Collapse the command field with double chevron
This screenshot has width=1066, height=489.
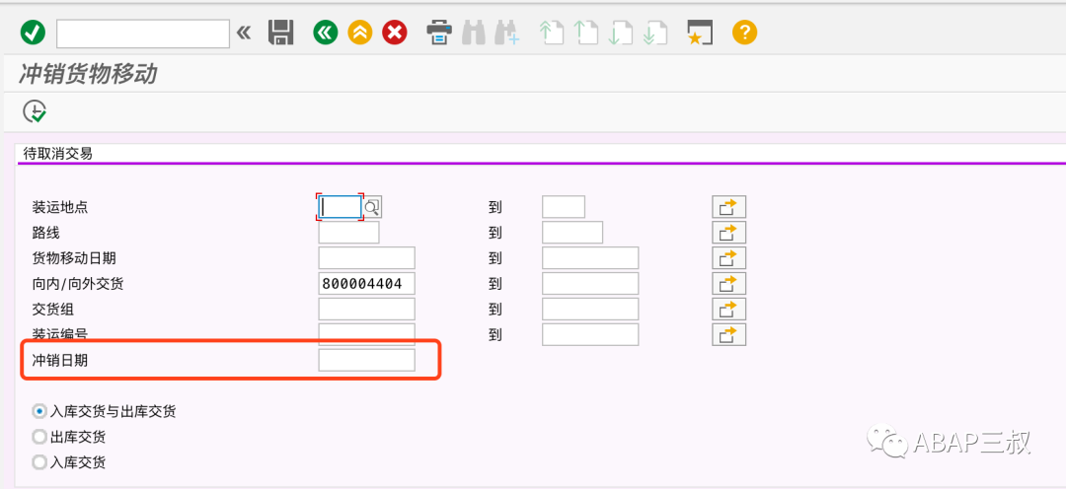(x=244, y=33)
